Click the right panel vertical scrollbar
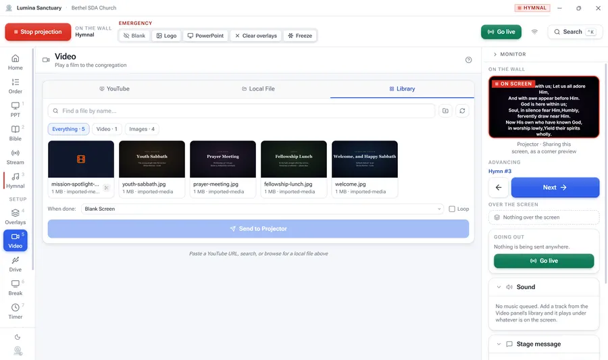Image resolution: width=608 pixels, height=360 pixels. 605,174
